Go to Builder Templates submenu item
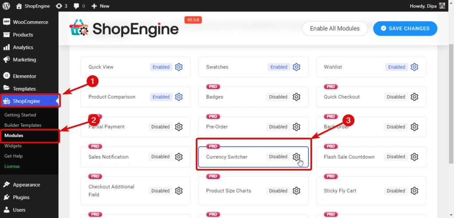The width and height of the screenshot is (454, 218). click(x=23, y=125)
